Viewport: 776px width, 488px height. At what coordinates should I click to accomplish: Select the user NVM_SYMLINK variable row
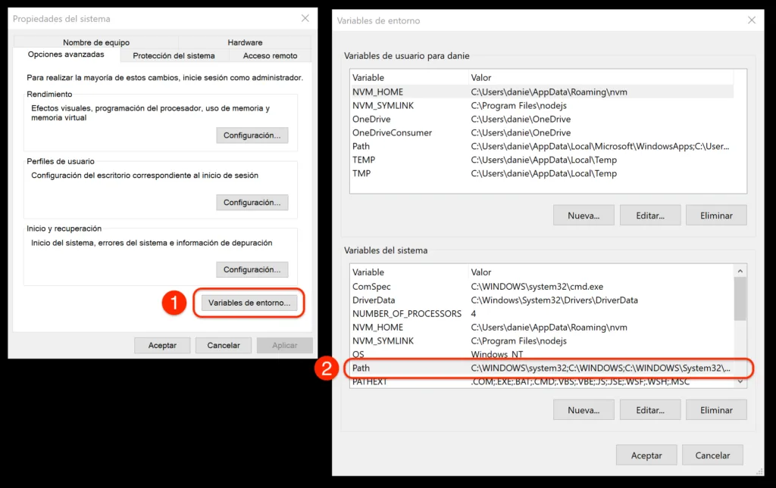coord(541,106)
